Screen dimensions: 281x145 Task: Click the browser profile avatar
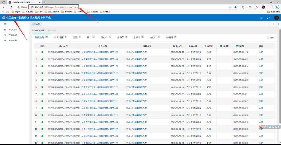263,7
